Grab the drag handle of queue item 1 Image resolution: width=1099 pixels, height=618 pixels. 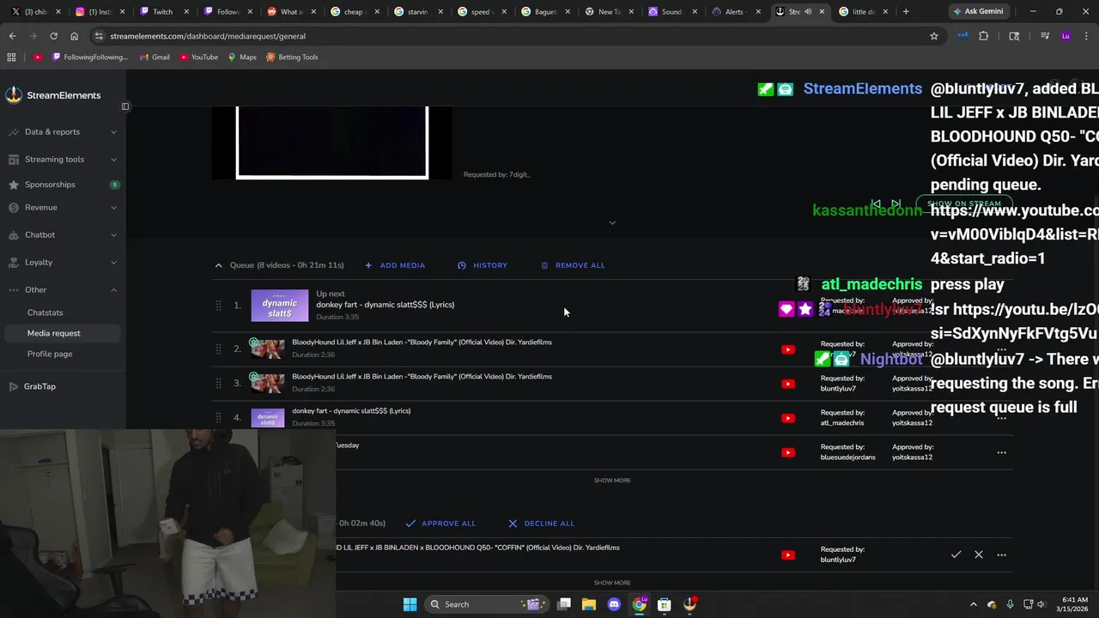(219, 306)
